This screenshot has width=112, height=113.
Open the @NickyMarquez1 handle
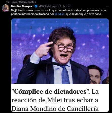[50, 6]
